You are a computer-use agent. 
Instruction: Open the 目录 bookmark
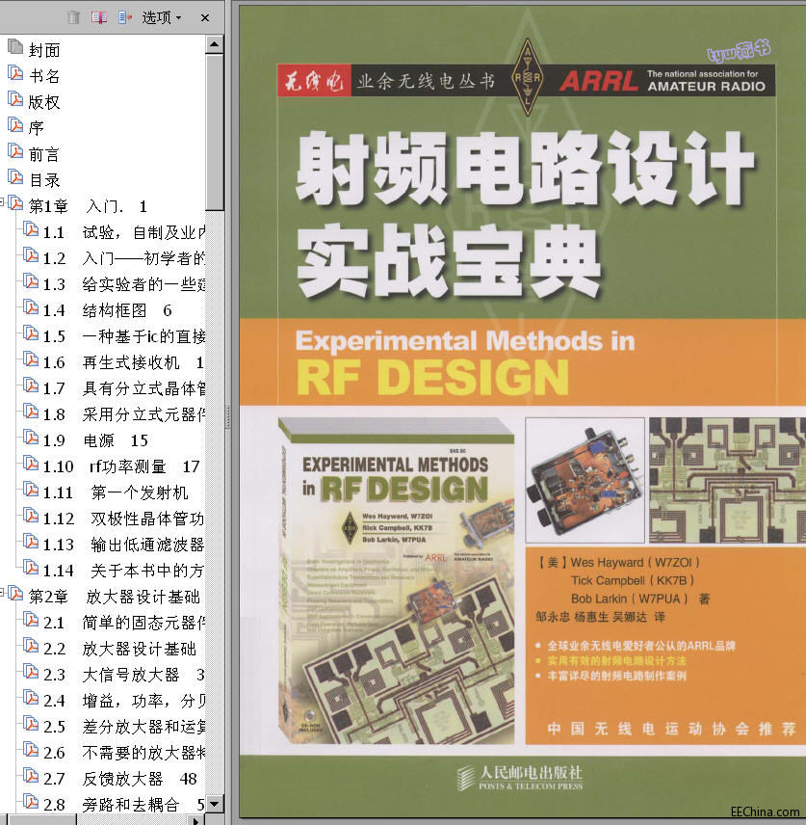point(44,180)
